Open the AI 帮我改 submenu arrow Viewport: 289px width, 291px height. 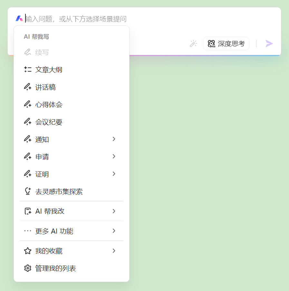[114, 211]
